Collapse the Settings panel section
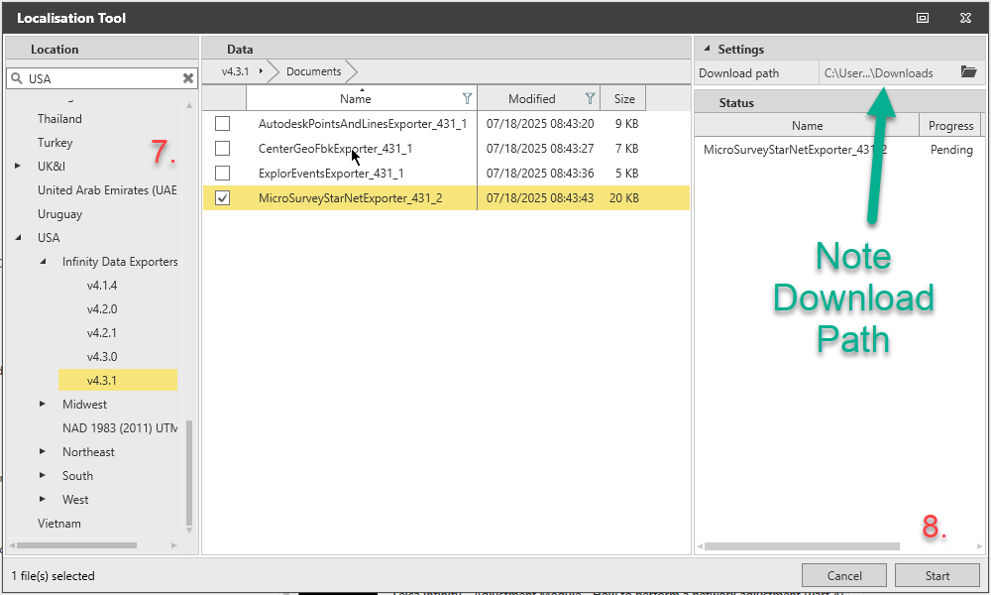The height and width of the screenshot is (595, 991). 706,50
